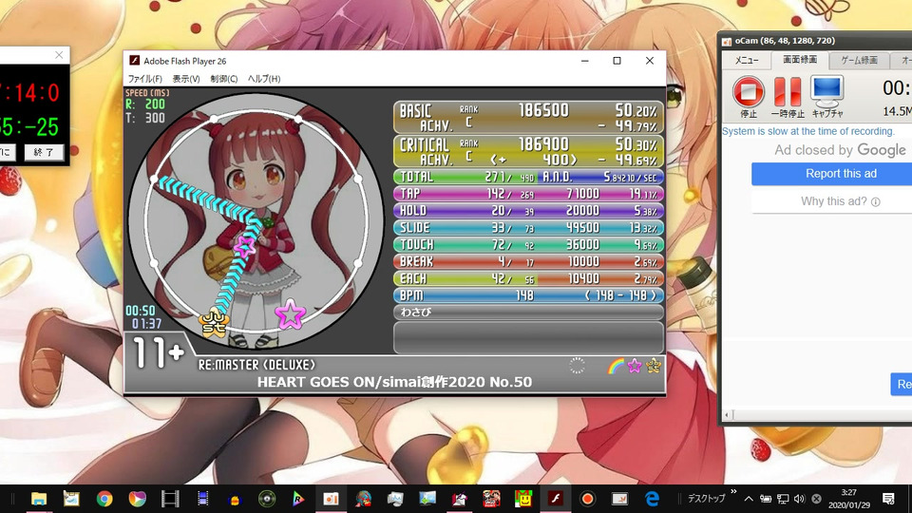Show hidden system tray icons chevron
The width and height of the screenshot is (912, 513).
(749, 499)
